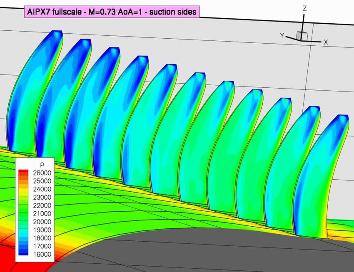Select the yellow swatch beside 24000
Viewport: 354px width, 272px height.
tap(23, 189)
